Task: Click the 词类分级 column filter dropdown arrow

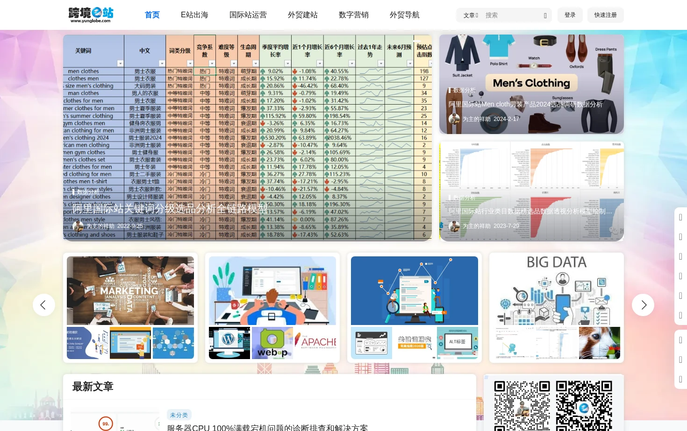Action: [190, 64]
